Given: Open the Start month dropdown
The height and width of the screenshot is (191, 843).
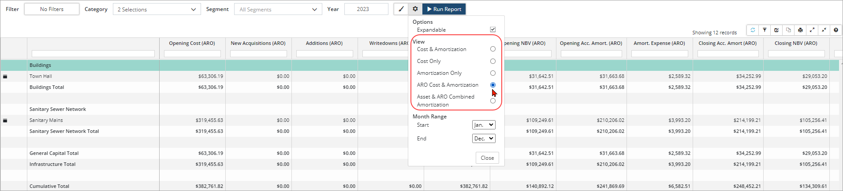Looking at the screenshot, I should pyautogui.click(x=483, y=125).
